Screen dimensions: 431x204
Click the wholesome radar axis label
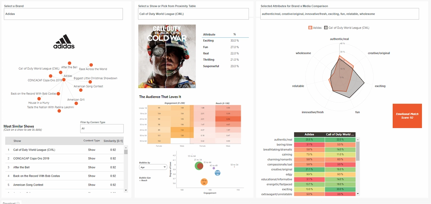coord(303,53)
